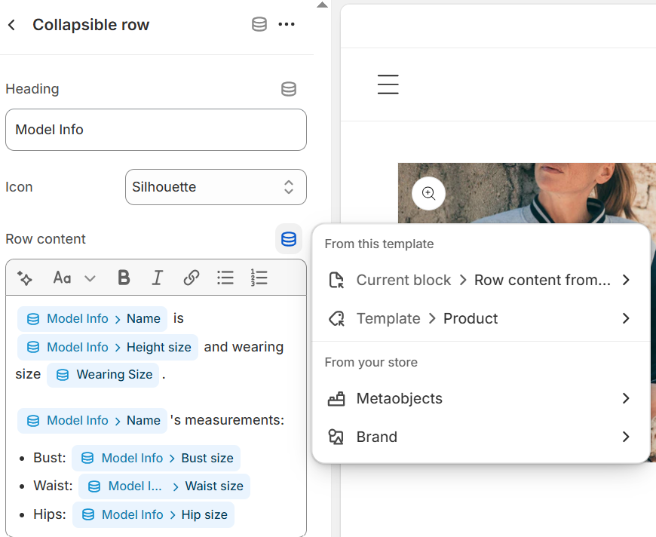Click the Heading field containing Model Info
The width and height of the screenshot is (656, 537).
[155, 130]
